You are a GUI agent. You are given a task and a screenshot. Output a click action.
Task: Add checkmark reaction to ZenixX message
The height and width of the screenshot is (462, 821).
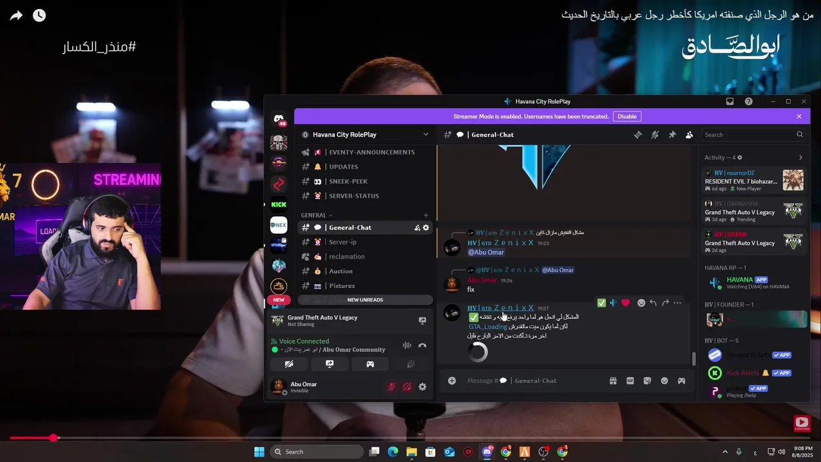[601, 303]
